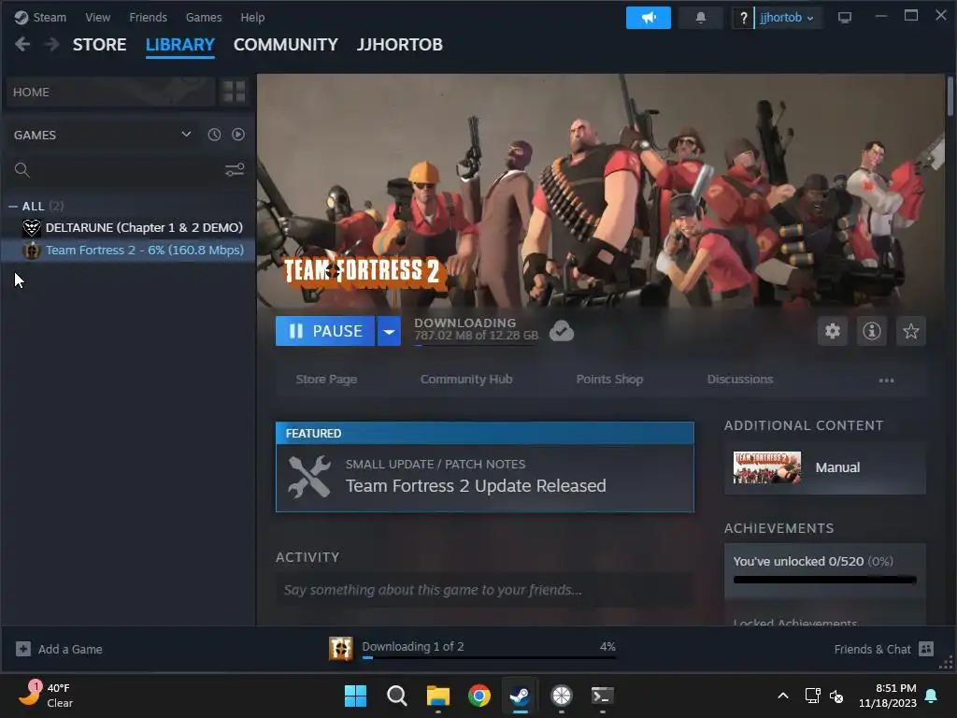Open the Steam menu
Screen dimensions: 957x718
(50, 18)
